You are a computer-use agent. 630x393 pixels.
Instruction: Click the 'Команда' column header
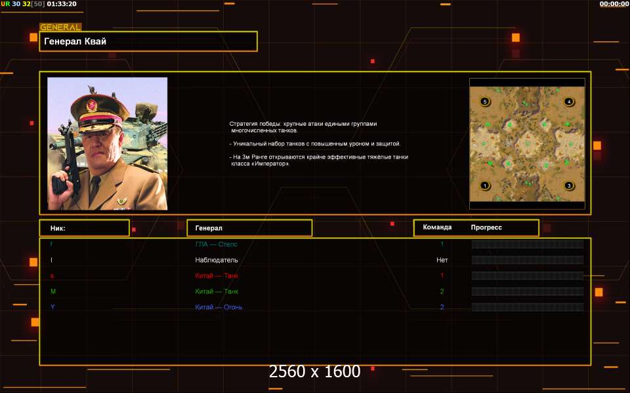[x=437, y=227]
